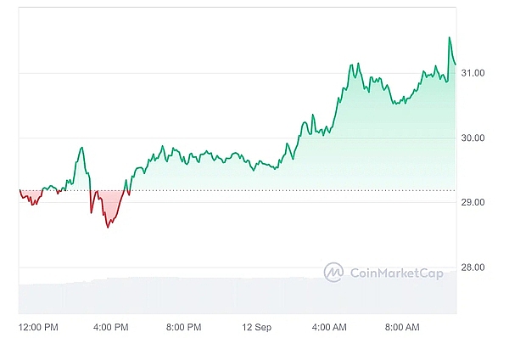Click the 4:00 AM time axis label
The image size is (509, 338).
329,327
